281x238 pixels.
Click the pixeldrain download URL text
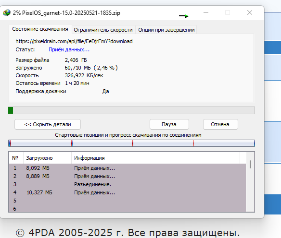[74, 41]
